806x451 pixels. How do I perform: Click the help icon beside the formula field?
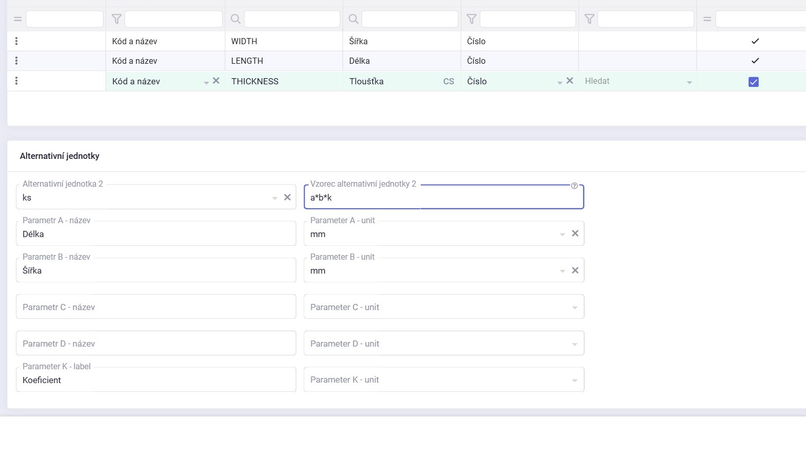click(574, 186)
